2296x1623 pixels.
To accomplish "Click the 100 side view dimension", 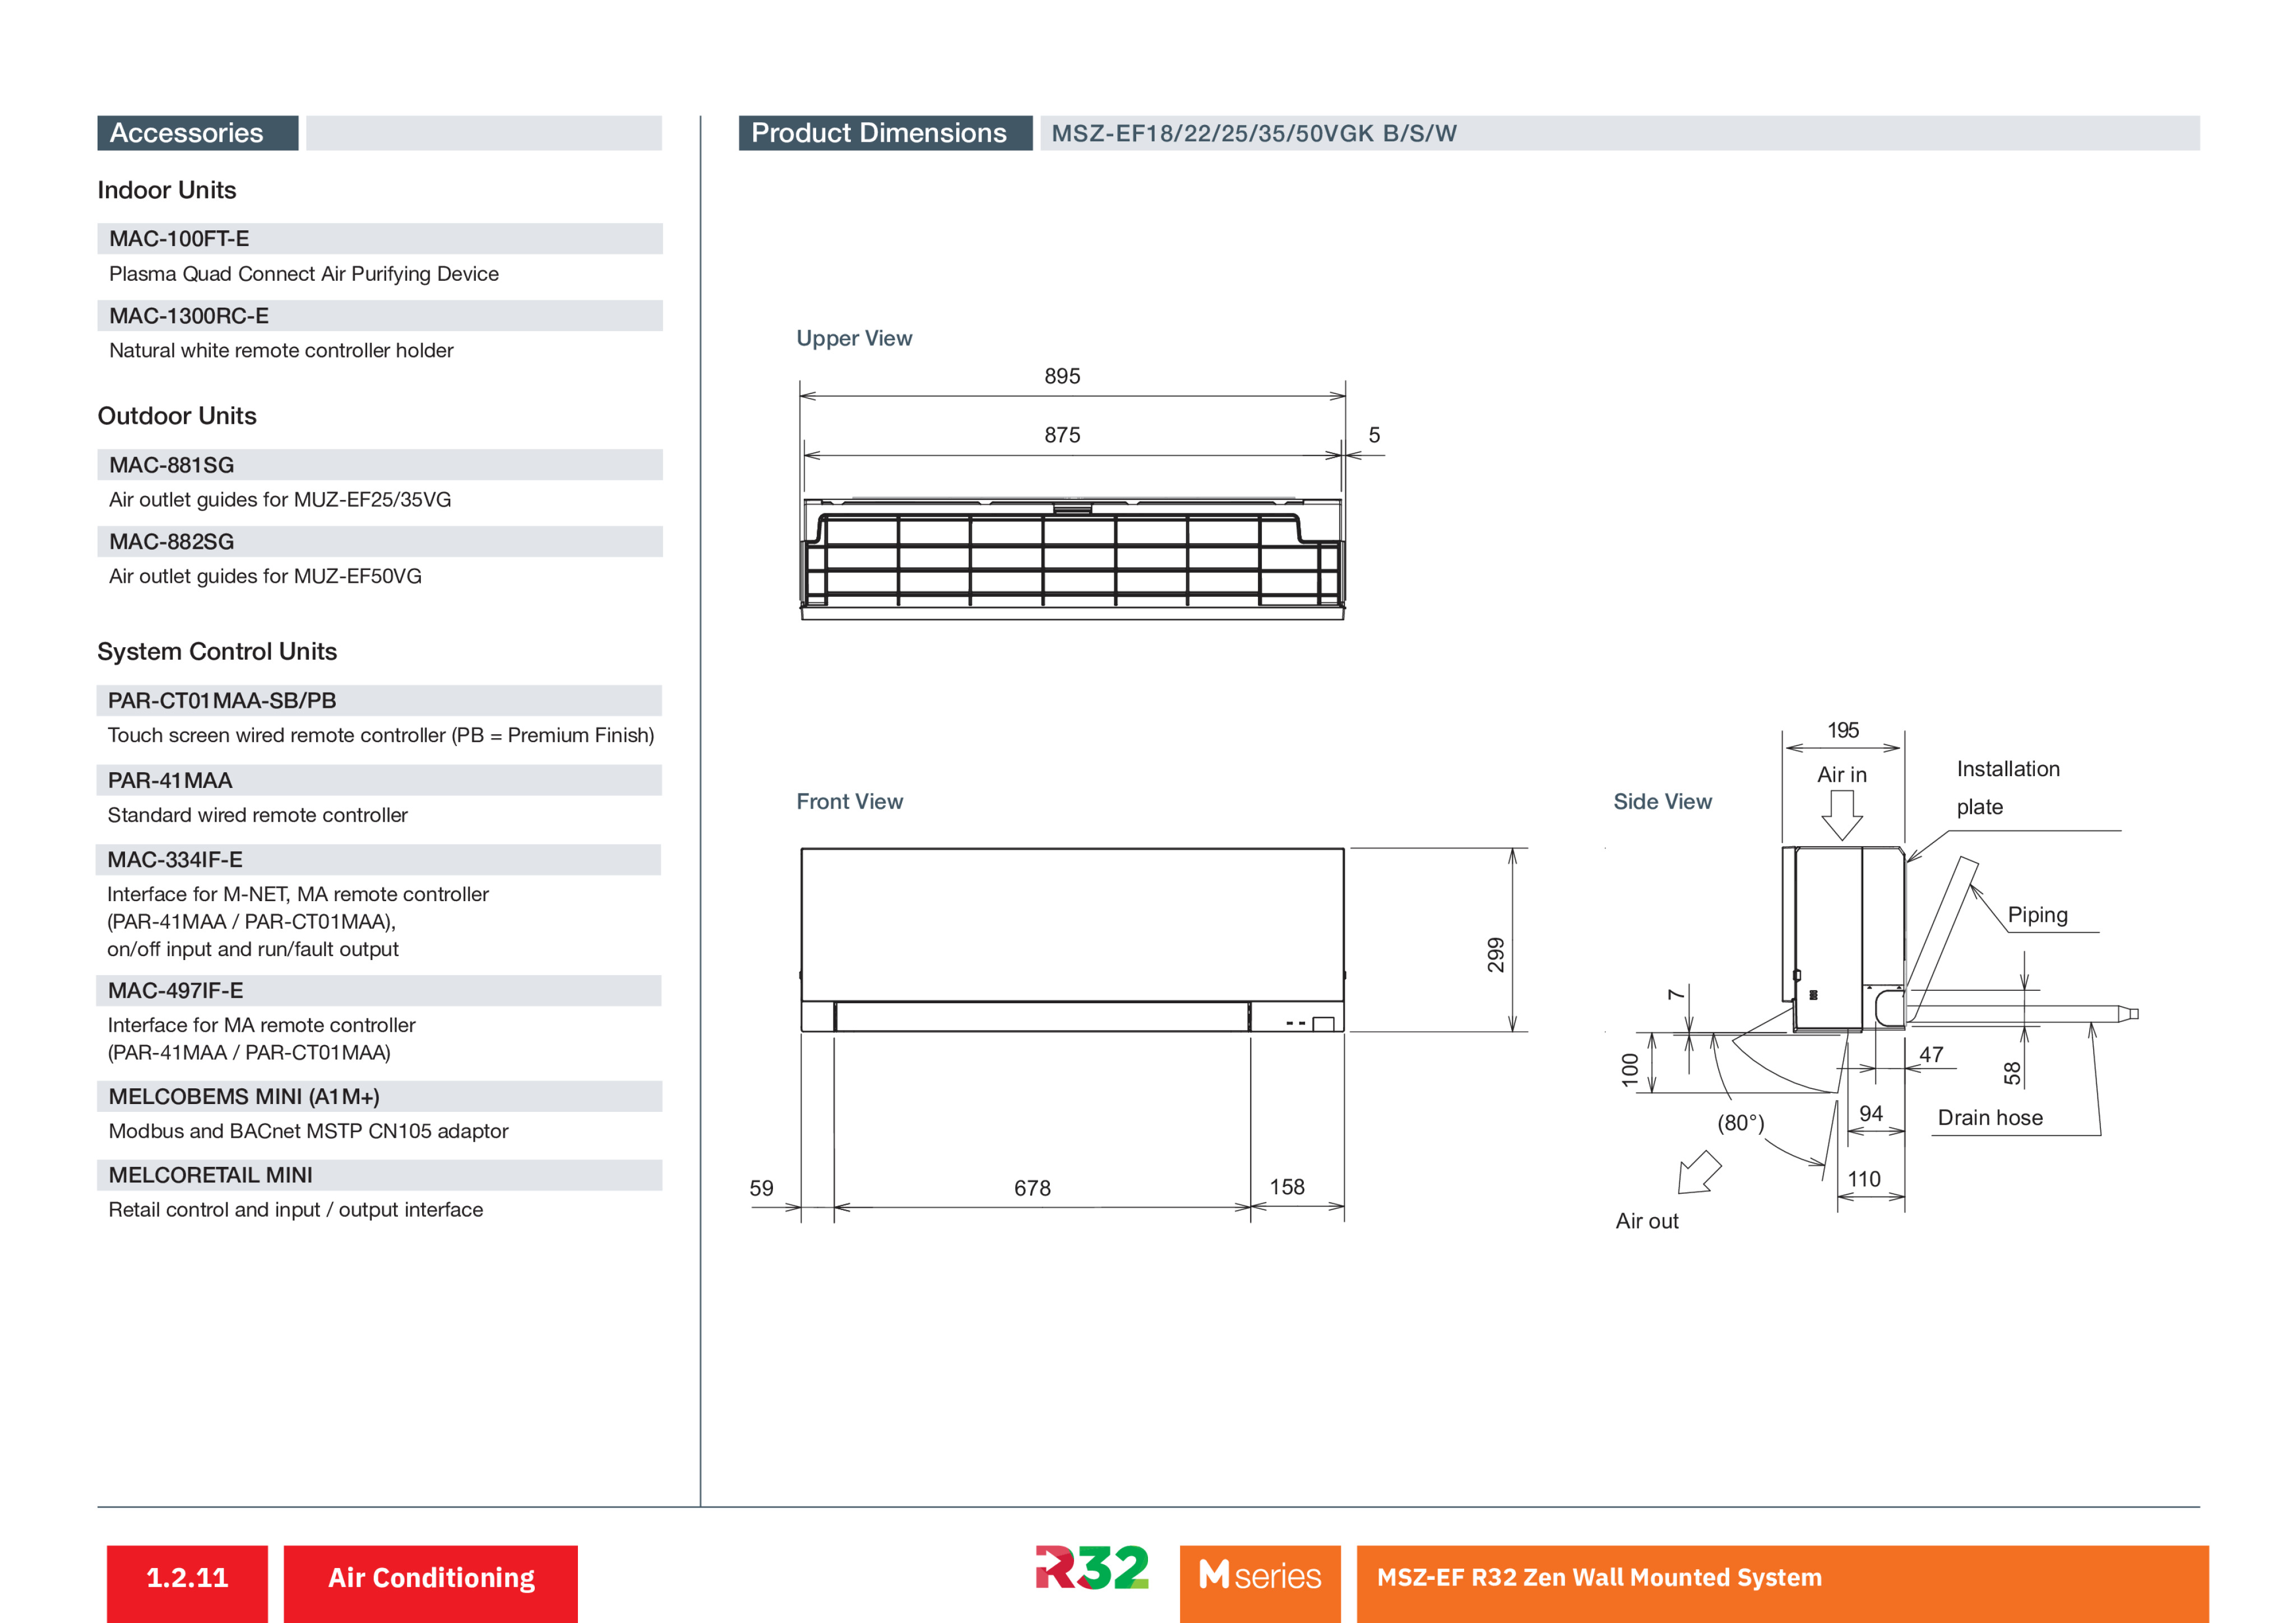I will [x=1630, y=1070].
